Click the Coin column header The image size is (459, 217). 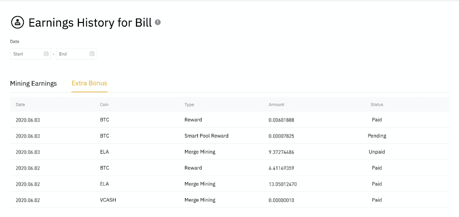[x=104, y=105]
